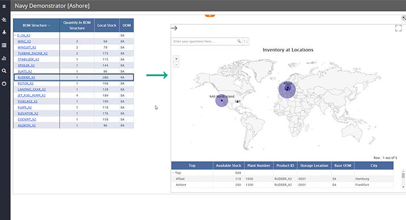Click the Navy Demonstrator [Ashore] title
The width and height of the screenshot is (406, 220).
[52, 6]
